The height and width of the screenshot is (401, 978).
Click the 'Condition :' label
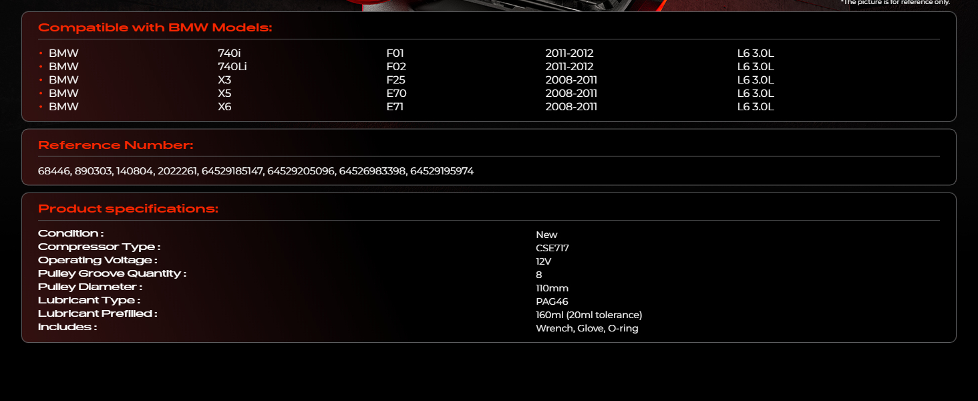[x=71, y=233]
